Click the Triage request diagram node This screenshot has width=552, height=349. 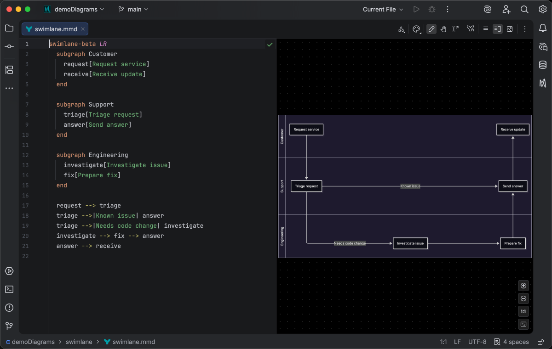tap(306, 186)
